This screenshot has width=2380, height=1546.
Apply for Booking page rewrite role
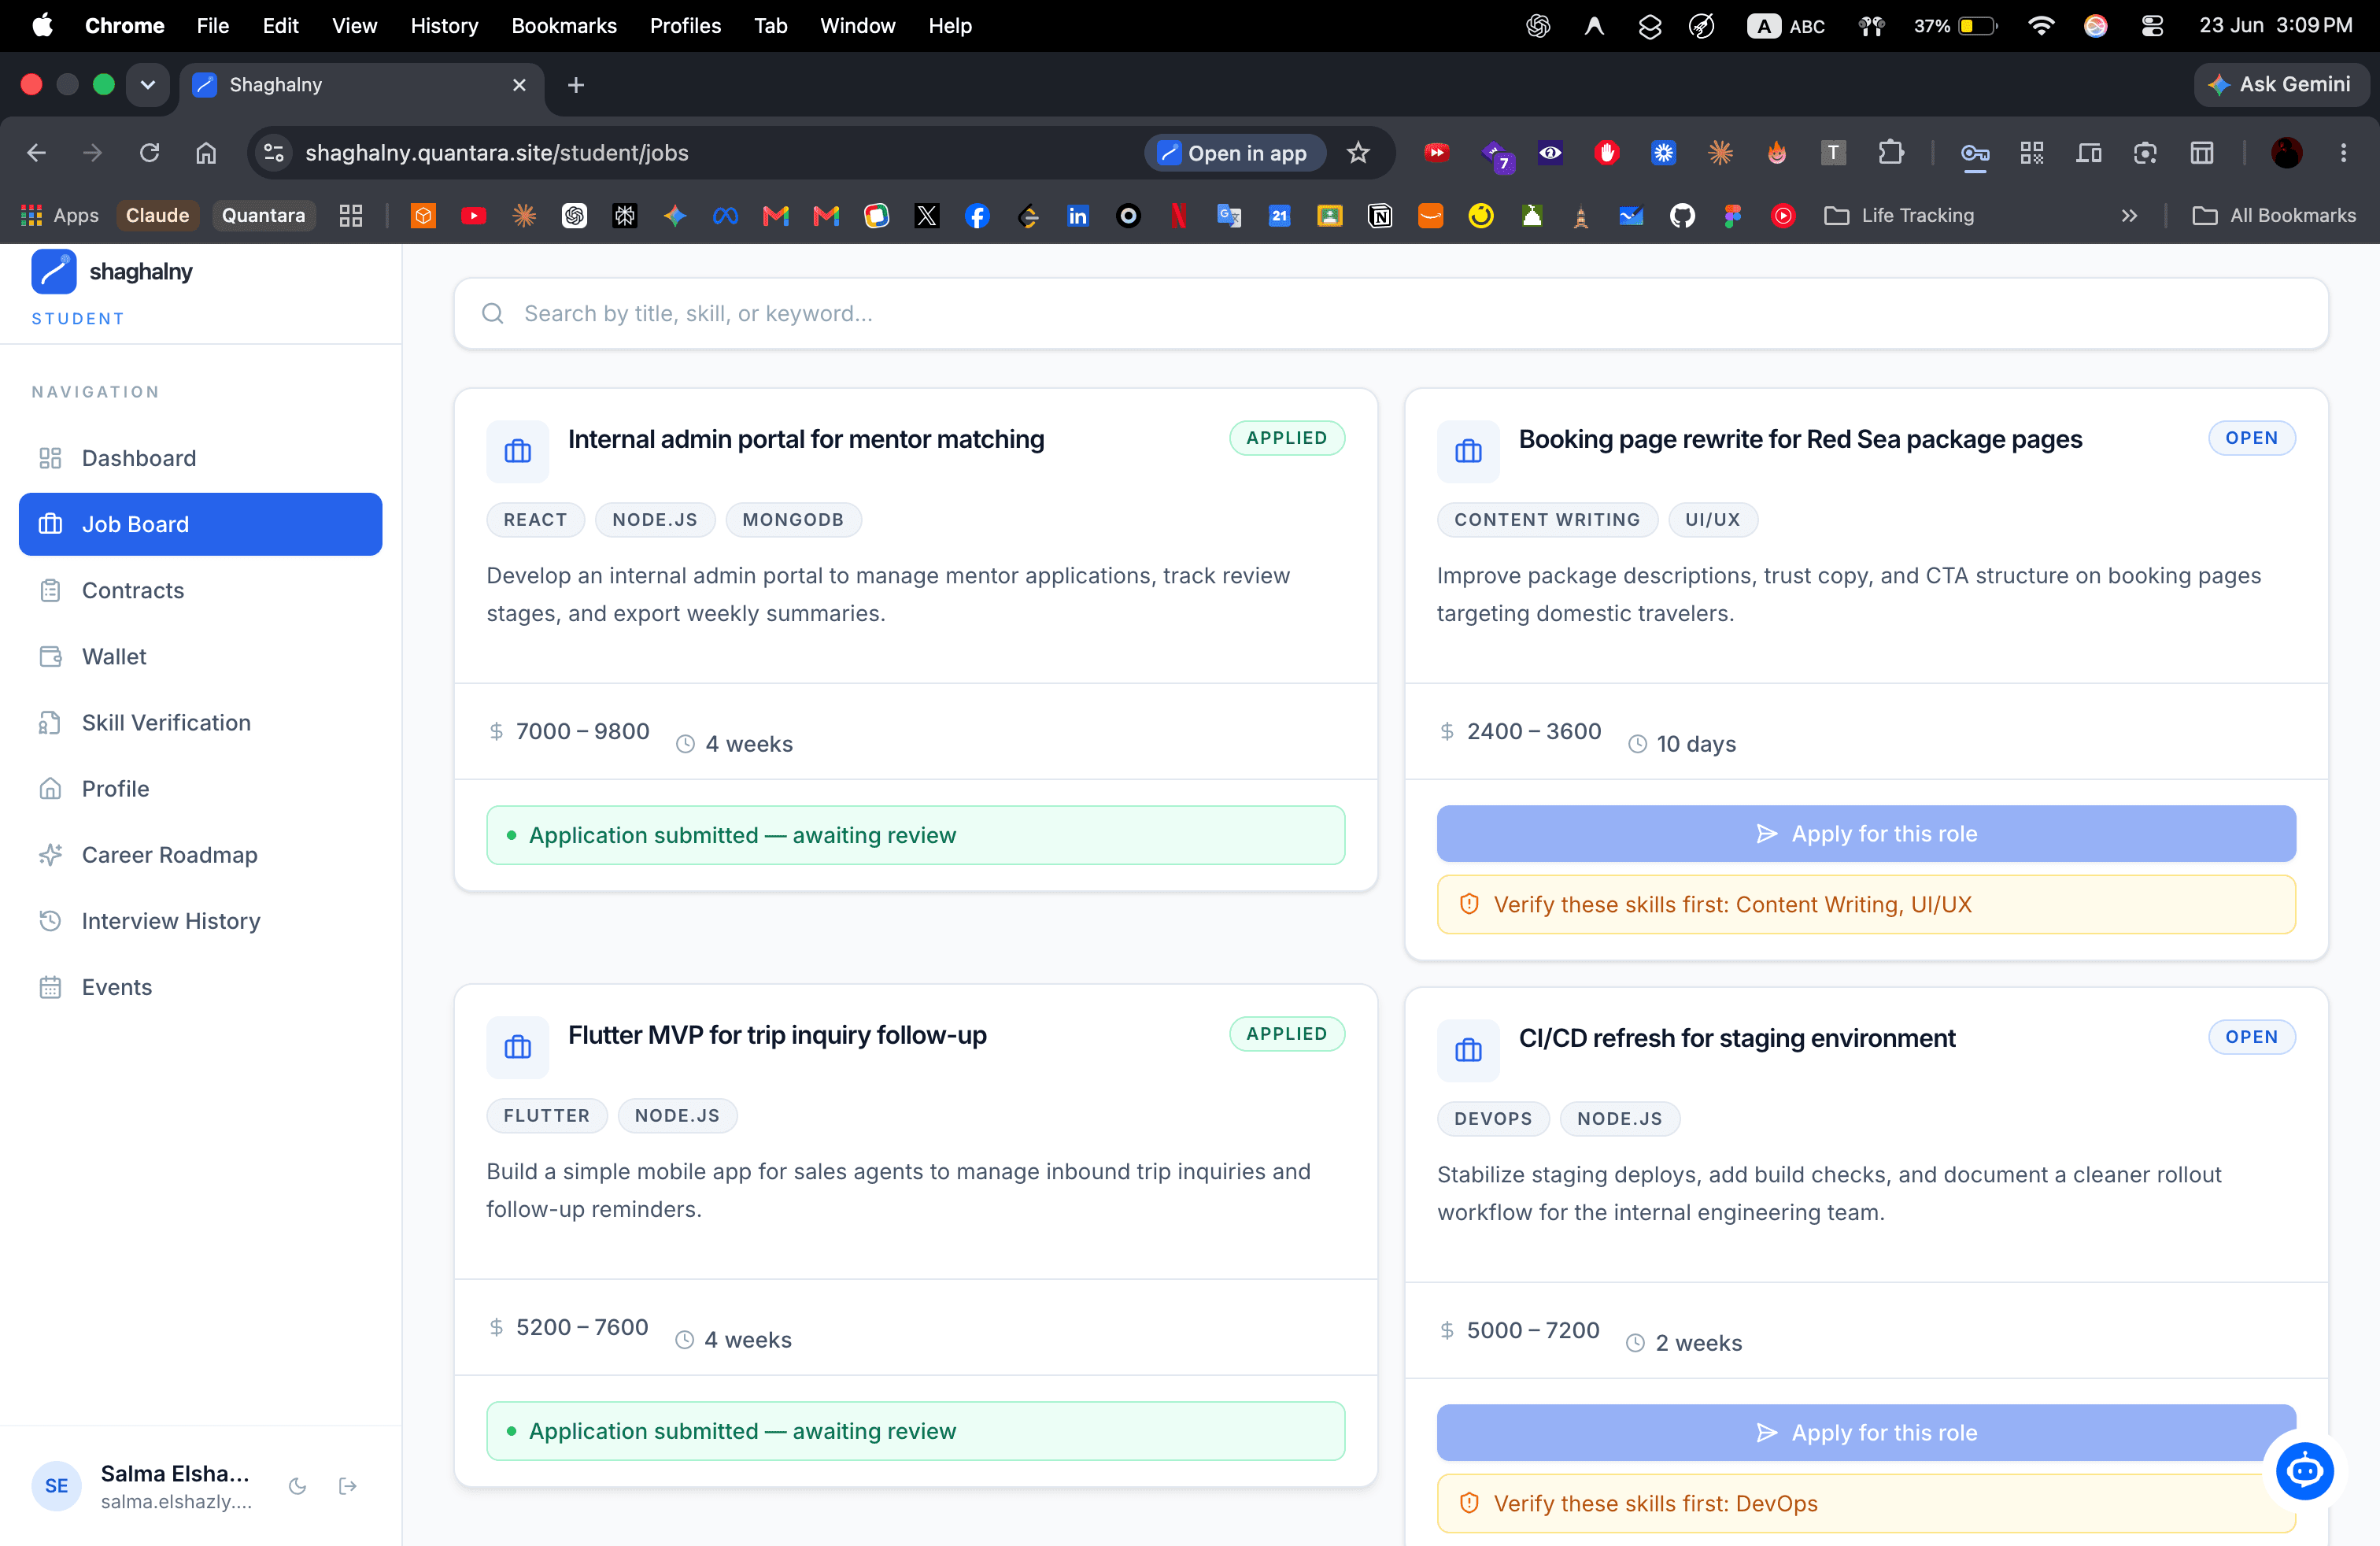(1866, 833)
